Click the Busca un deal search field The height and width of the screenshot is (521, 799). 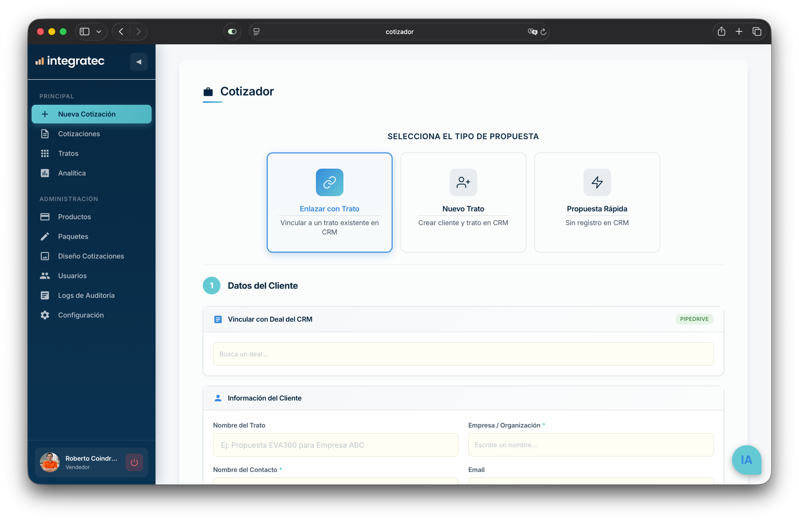[x=463, y=353]
